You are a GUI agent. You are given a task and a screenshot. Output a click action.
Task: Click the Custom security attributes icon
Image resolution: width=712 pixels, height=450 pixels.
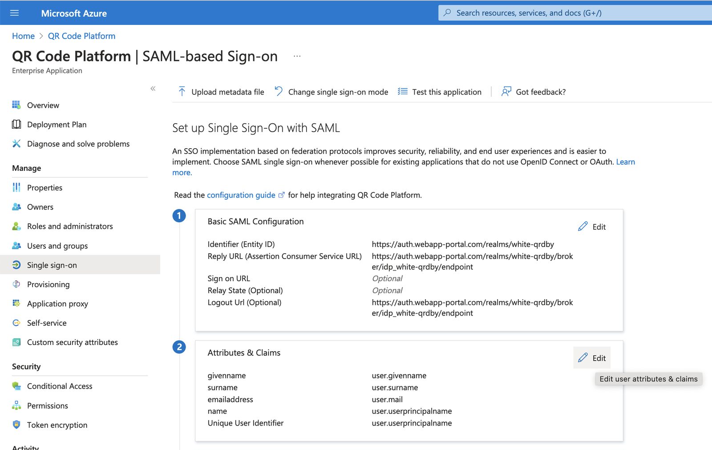[16, 342]
